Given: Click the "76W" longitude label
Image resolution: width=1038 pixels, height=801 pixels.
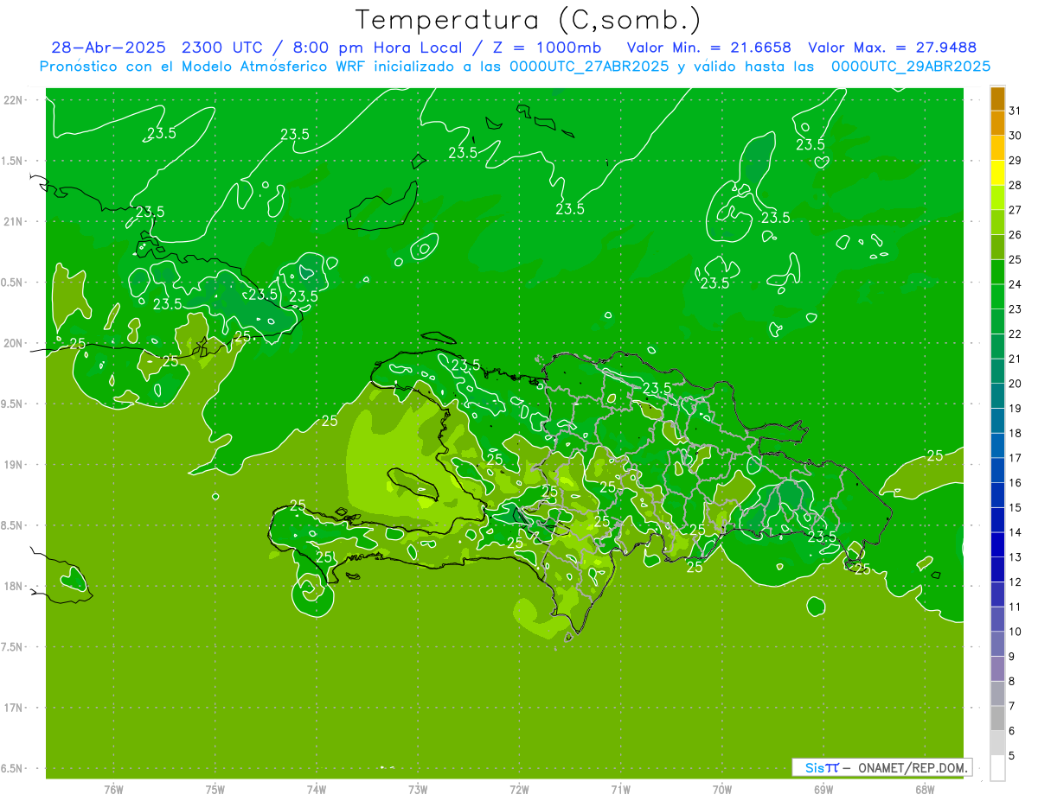Looking at the screenshot, I should [113, 789].
